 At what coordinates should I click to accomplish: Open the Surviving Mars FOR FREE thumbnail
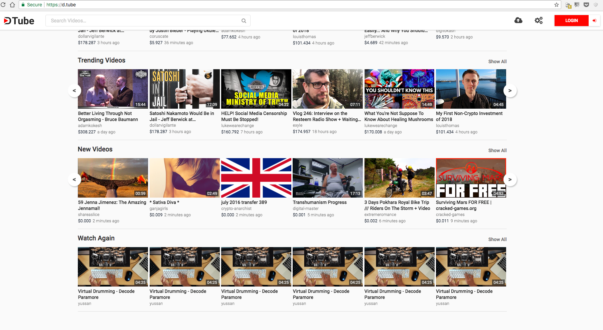coord(471,178)
